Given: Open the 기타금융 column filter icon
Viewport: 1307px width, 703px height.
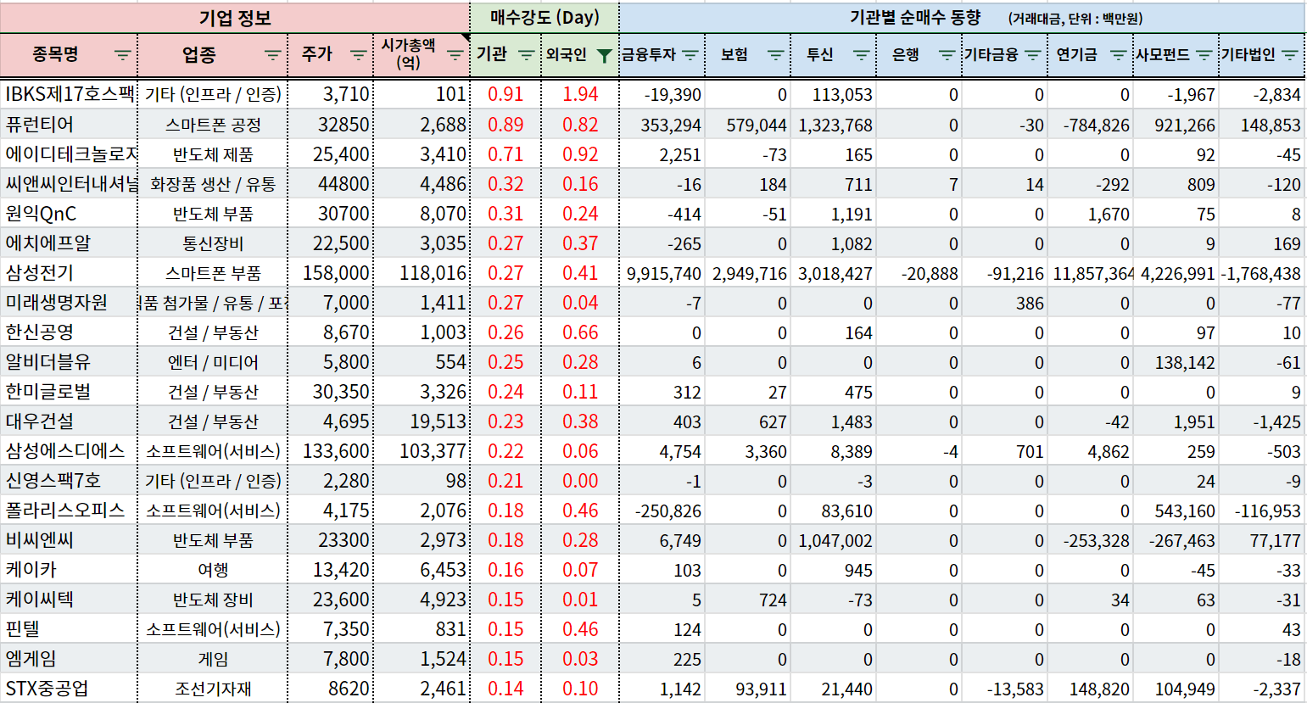Looking at the screenshot, I should pos(1033,55).
